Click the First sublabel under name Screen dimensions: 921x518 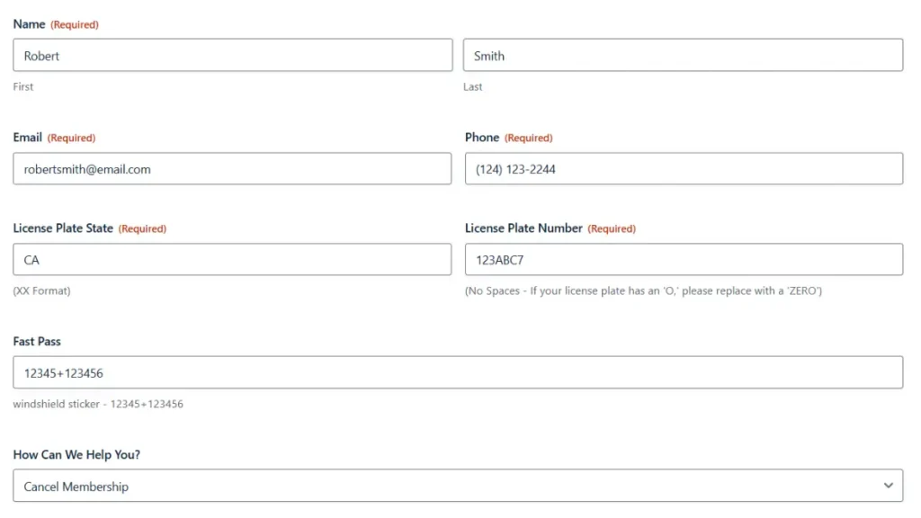pos(22,86)
